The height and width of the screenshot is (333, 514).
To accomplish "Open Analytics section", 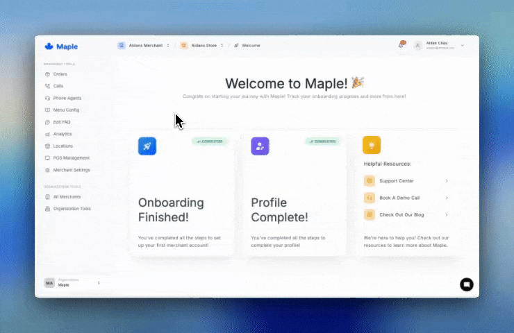I will tap(63, 134).
